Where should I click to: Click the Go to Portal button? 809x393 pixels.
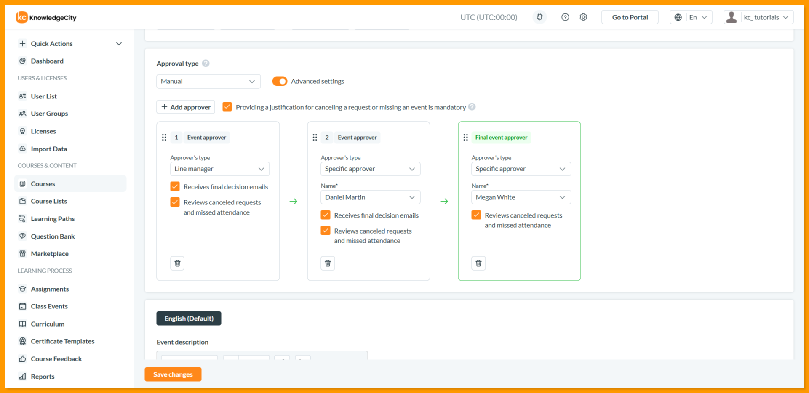coord(630,17)
